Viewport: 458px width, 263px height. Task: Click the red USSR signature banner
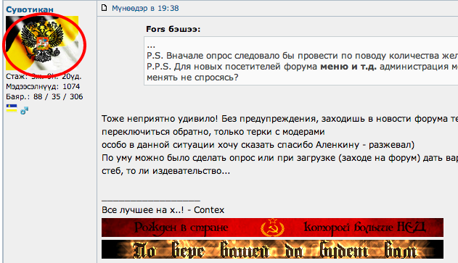point(272,227)
